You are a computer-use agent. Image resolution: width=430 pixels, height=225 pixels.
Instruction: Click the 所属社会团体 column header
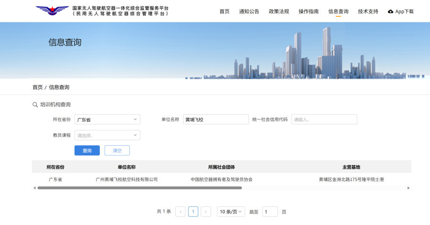click(222, 167)
